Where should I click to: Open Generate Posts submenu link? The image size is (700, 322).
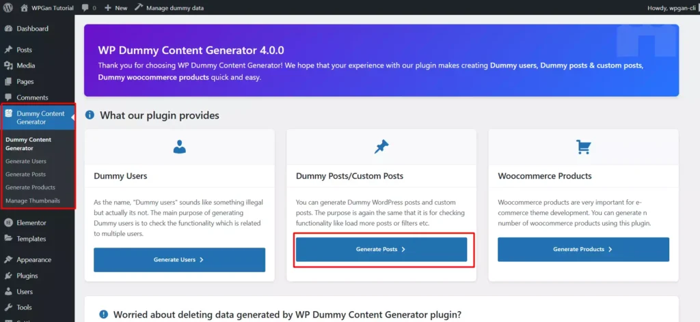[25, 174]
